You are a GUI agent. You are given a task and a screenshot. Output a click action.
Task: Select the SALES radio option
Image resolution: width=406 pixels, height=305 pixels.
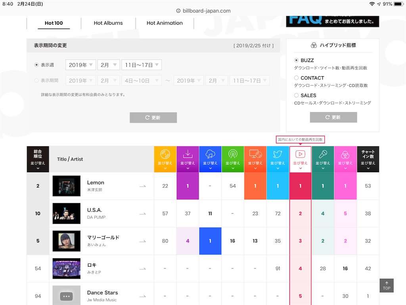[297, 95]
